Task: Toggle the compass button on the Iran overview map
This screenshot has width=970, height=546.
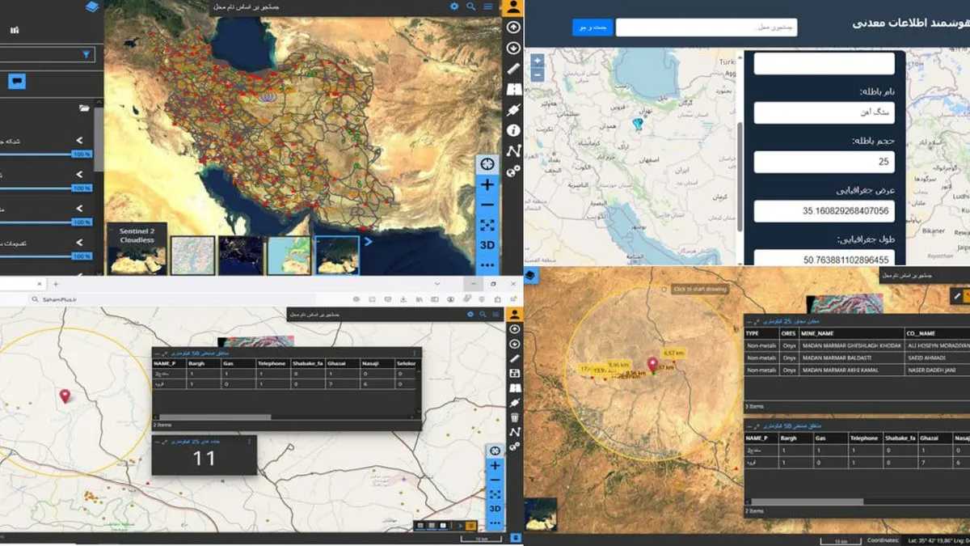Action: click(x=487, y=164)
